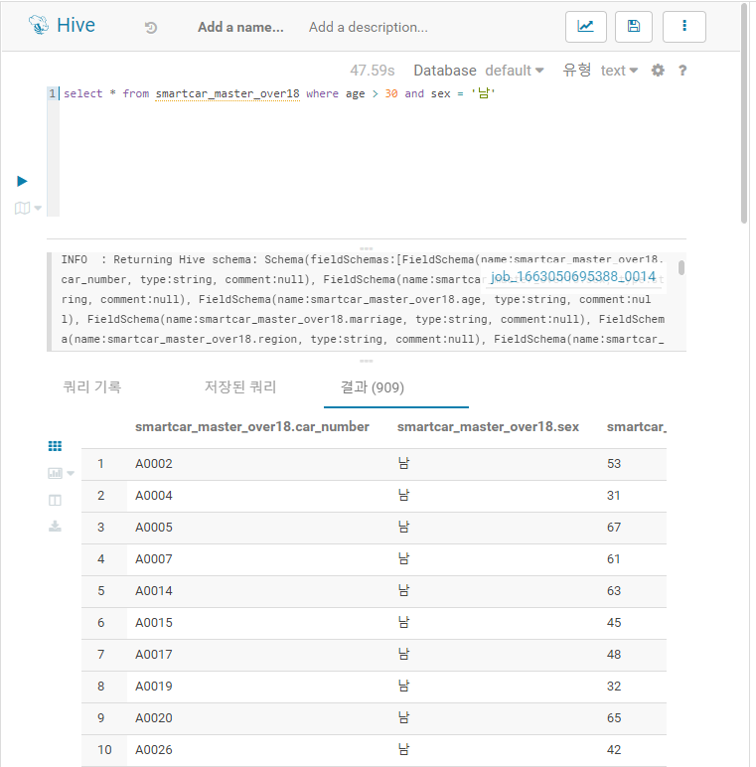Click age value 45 in row 6
The height and width of the screenshot is (767, 756).
point(614,623)
